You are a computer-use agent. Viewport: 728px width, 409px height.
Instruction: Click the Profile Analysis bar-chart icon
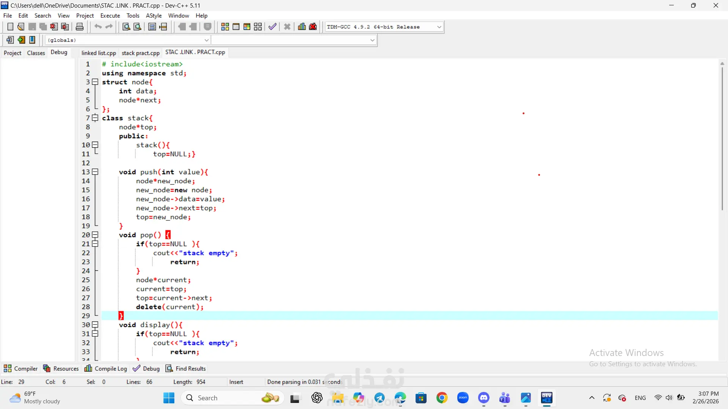pos(302,27)
